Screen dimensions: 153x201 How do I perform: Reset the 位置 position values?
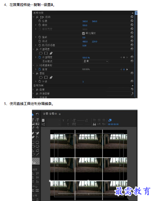pos(132,21)
